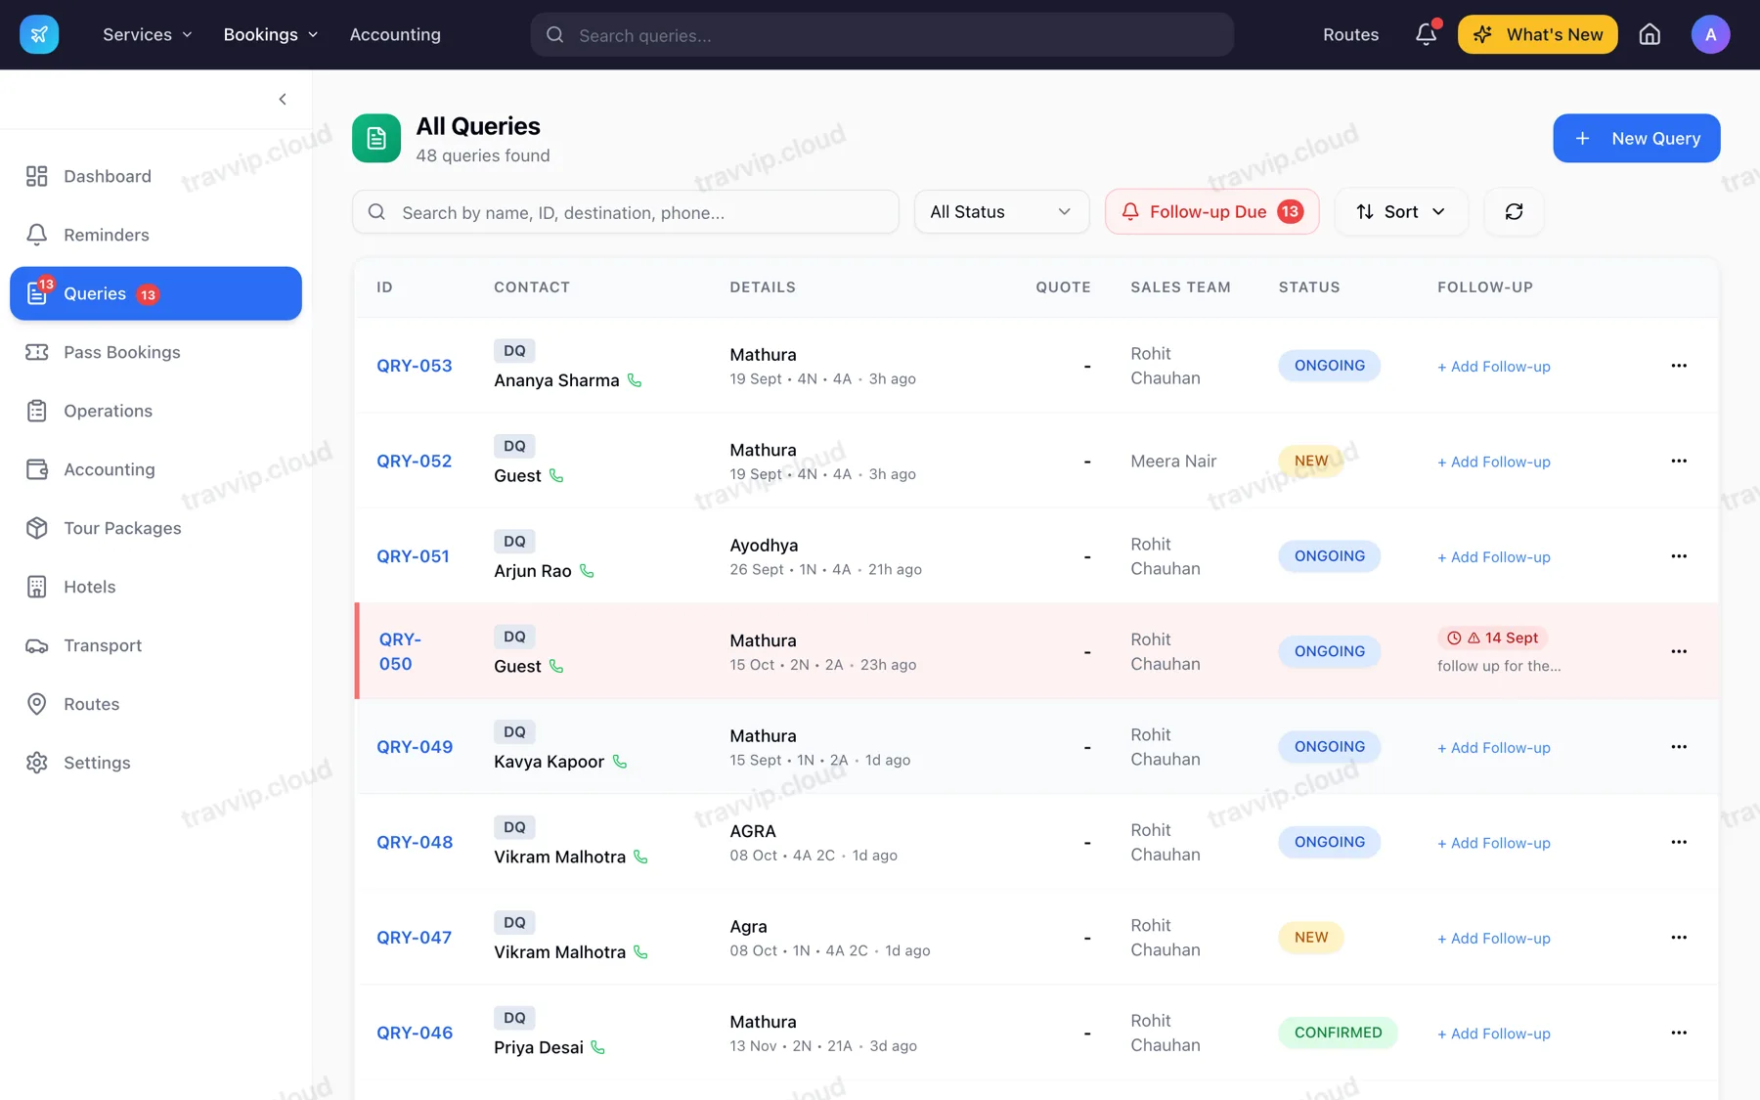Screen dimensions: 1760x1100
Task: Call Priya Desai via phone icon
Action: (x=598, y=1047)
